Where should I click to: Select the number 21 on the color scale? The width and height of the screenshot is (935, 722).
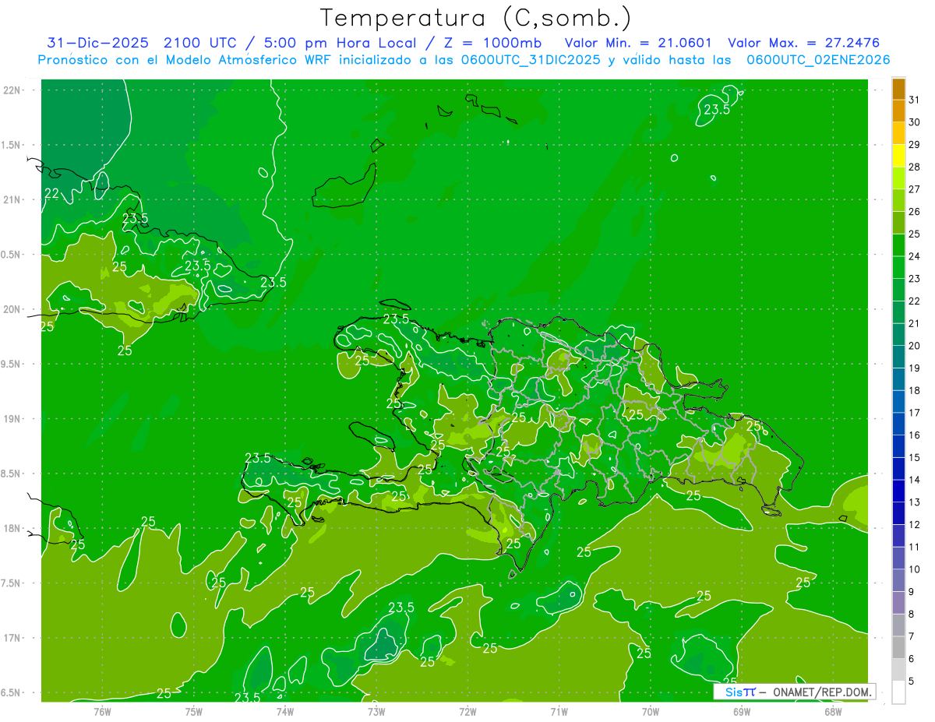pos(914,323)
